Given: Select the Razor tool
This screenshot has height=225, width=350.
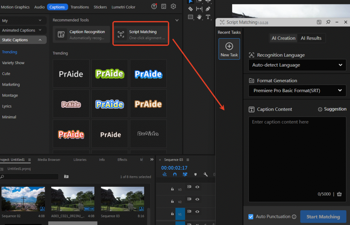Looking at the screenshot, I should click(x=190, y=9).
